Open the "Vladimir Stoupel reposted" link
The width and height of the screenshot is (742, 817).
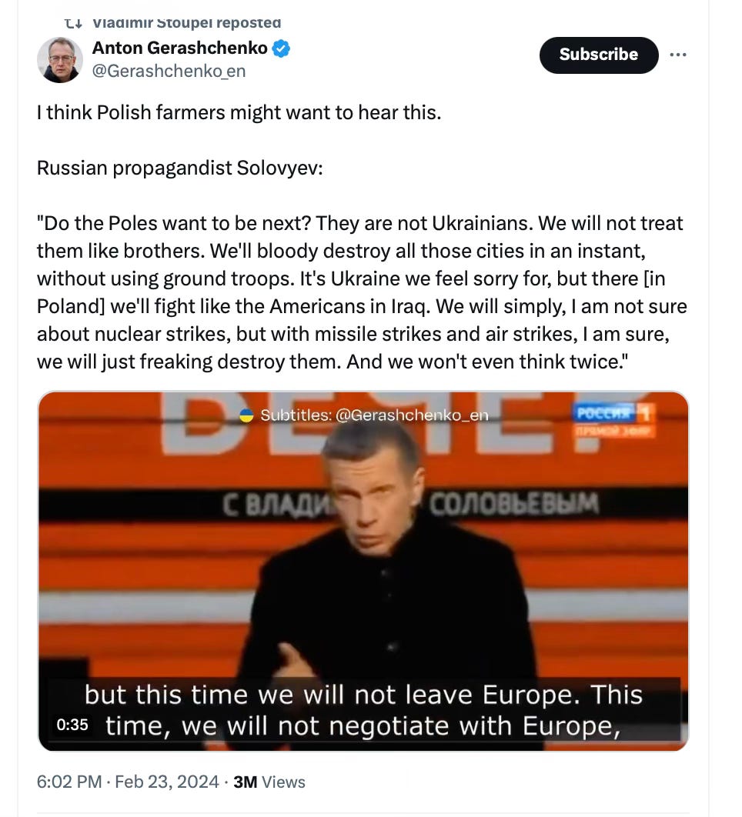click(x=187, y=22)
